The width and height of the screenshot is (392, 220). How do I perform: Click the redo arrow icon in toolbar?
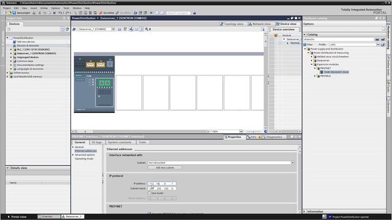click(67, 13)
